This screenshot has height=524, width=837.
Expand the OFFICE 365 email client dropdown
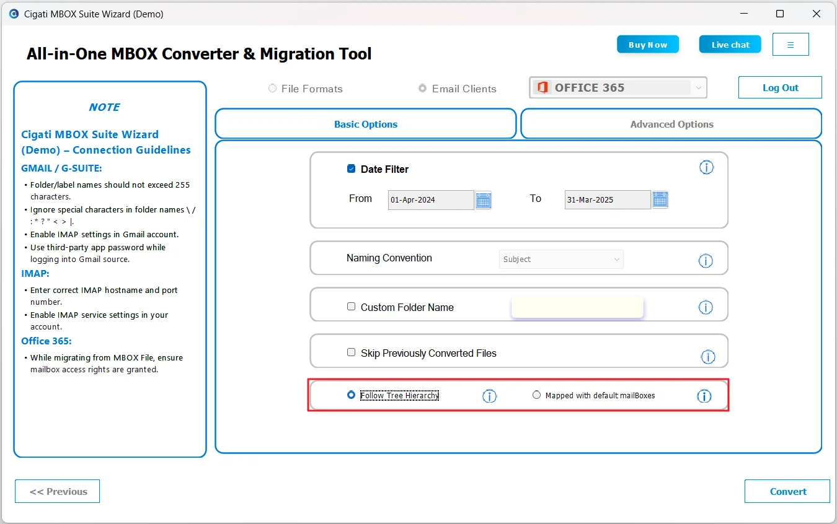click(618, 88)
